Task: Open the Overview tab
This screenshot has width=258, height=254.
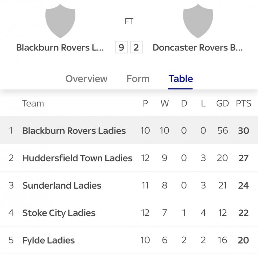Action: [86, 79]
